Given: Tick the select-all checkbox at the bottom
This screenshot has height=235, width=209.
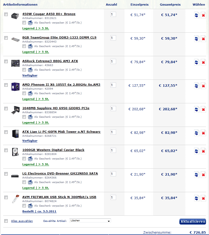Looking at the screenshot, I should (6, 221).
